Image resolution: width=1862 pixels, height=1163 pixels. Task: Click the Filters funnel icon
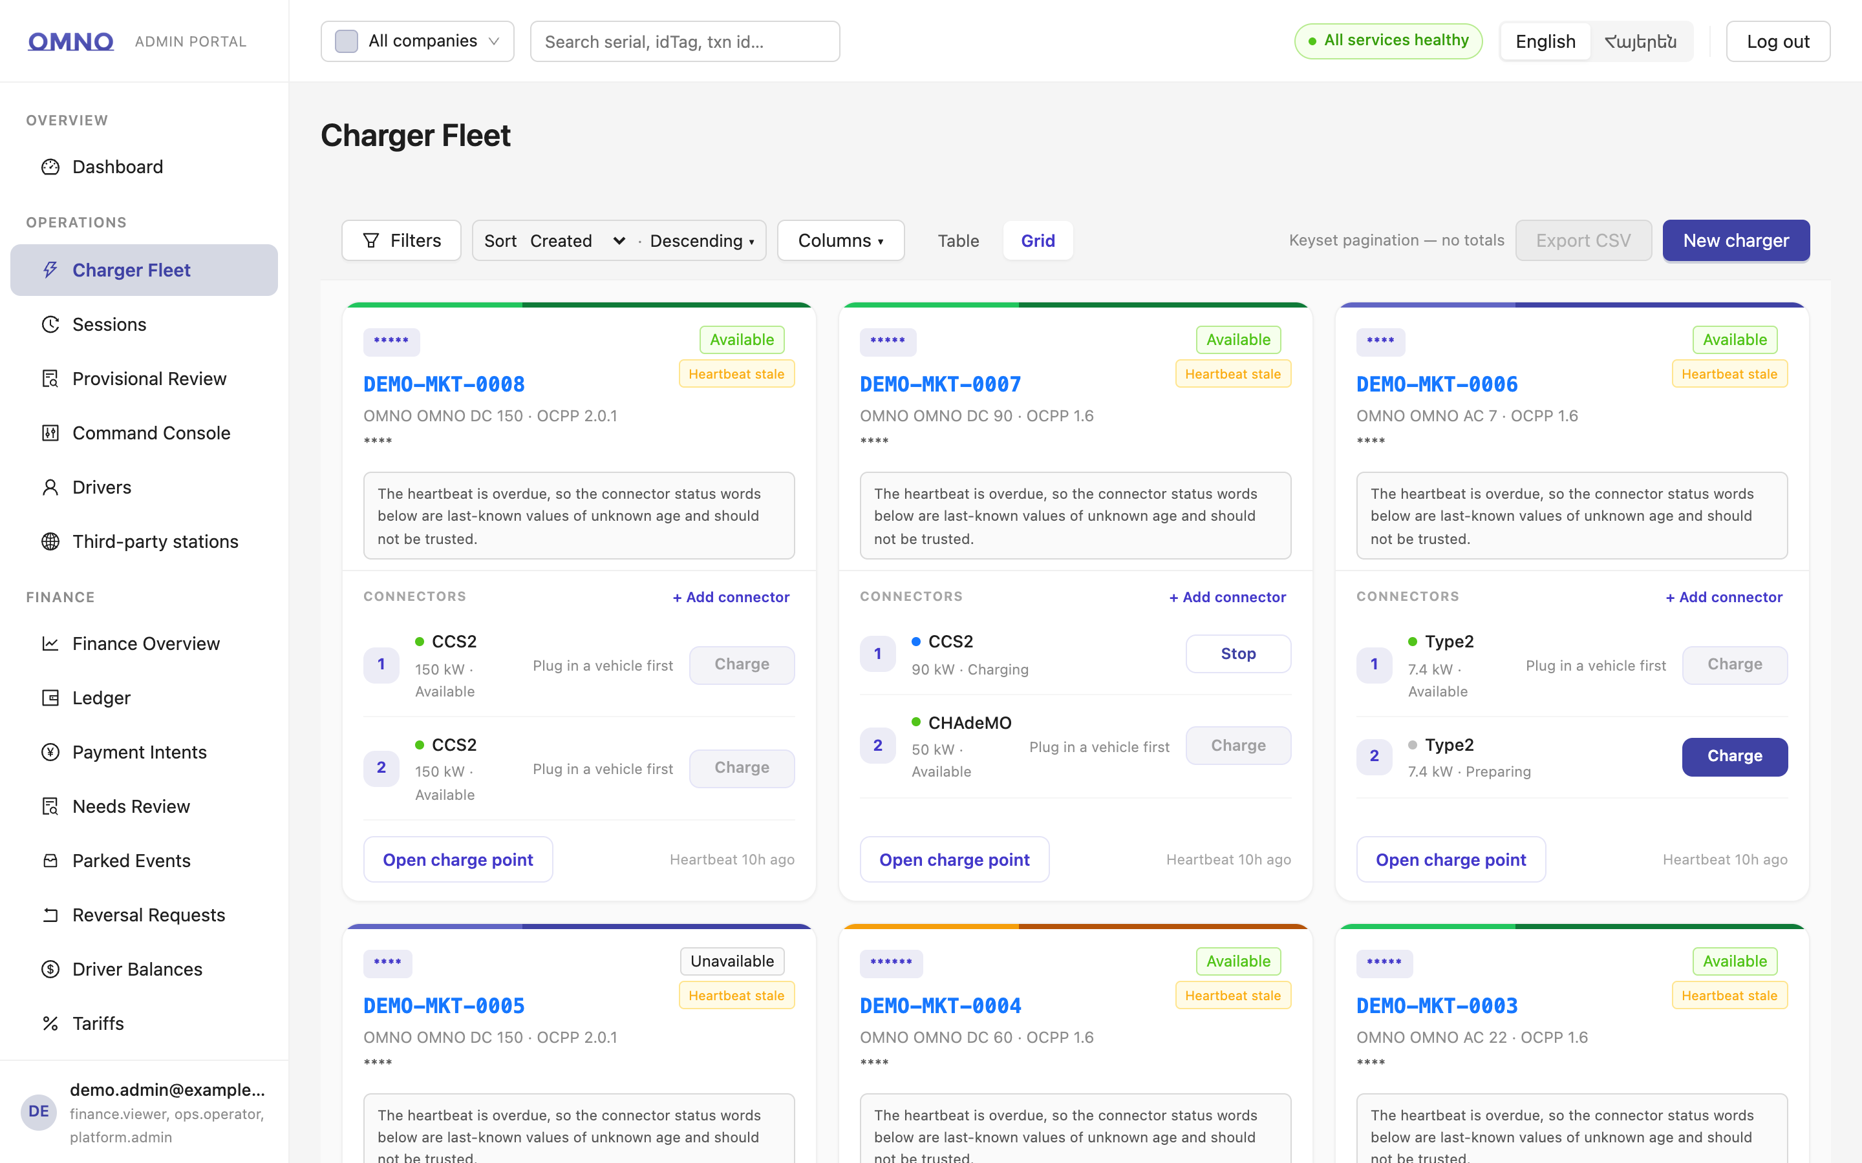click(x=371, y=241)
